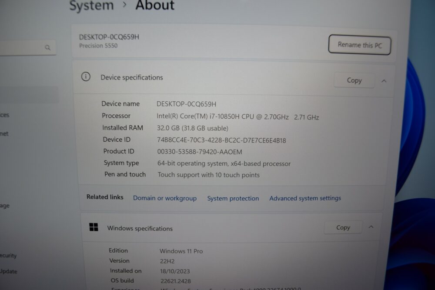The height and width of the screenshot is (290, 435).
Task: Click the Precision 5550 model text
Action: pos(98,46)
